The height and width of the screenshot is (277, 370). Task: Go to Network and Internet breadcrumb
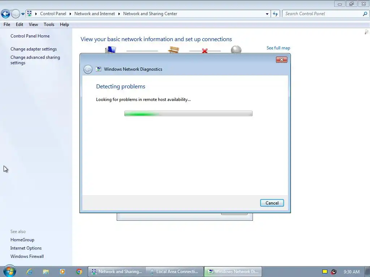(x=95, y=14)
